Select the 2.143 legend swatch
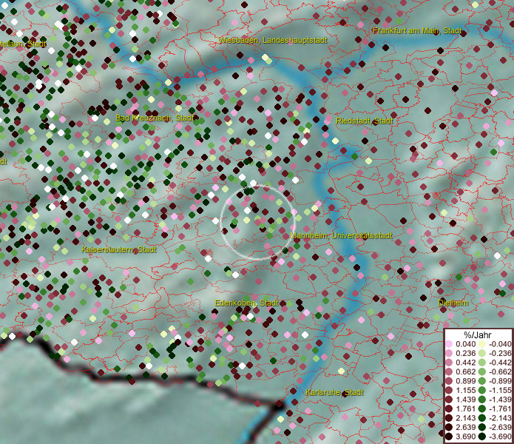The height and width of the screenshot is (444, 514). point(450,418)
